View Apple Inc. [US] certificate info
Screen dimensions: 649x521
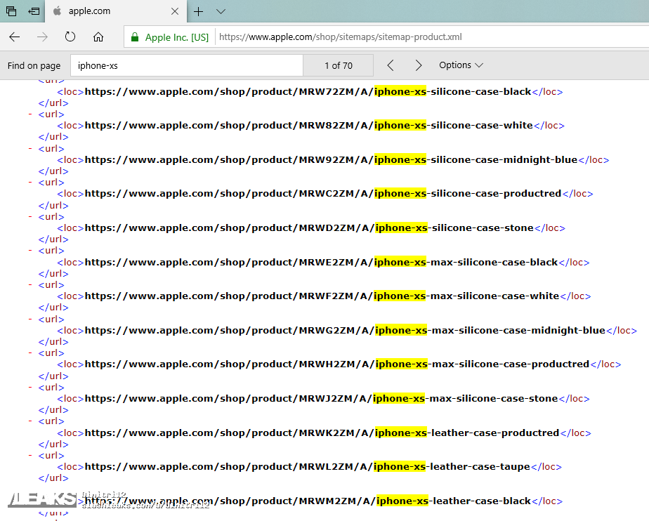click(x=177, y=37)
